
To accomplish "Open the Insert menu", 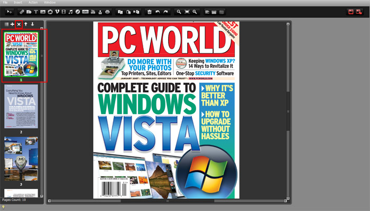I will click(x=18, y=2).
